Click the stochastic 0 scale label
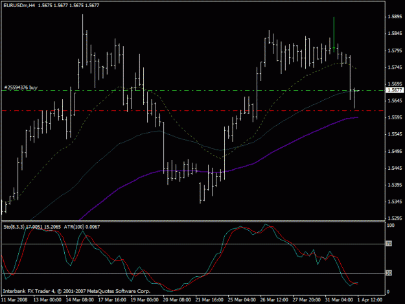 tap(388, 292)
